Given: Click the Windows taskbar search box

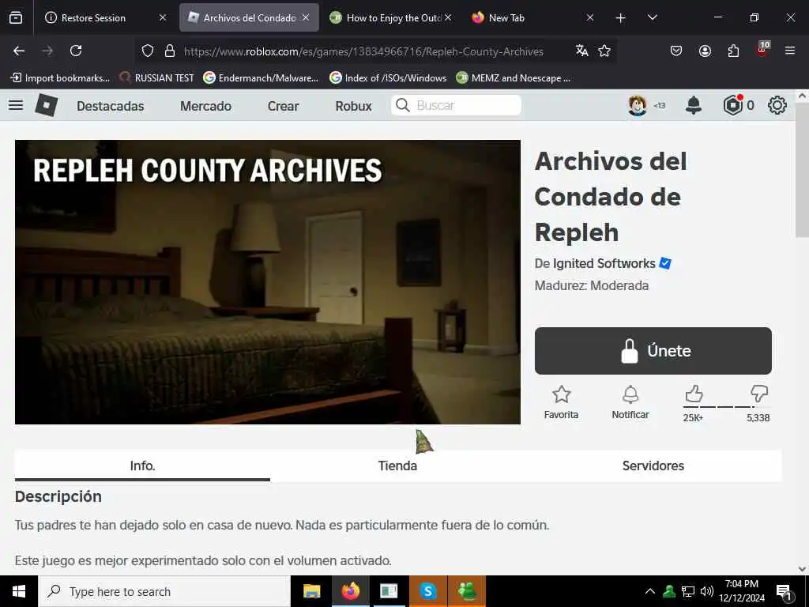Looking at the screenshot, I should click(164, 591).
